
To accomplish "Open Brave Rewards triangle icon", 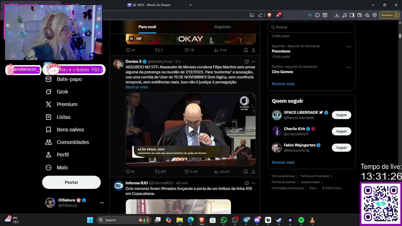I will coord(278,15).
